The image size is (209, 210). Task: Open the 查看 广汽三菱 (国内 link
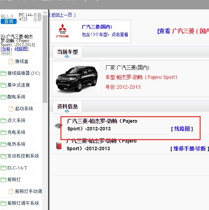tap(183, 31)
